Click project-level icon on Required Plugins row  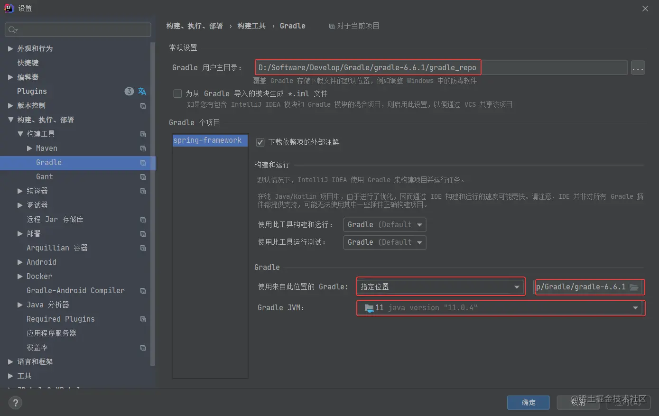click(x=143, y=319)
